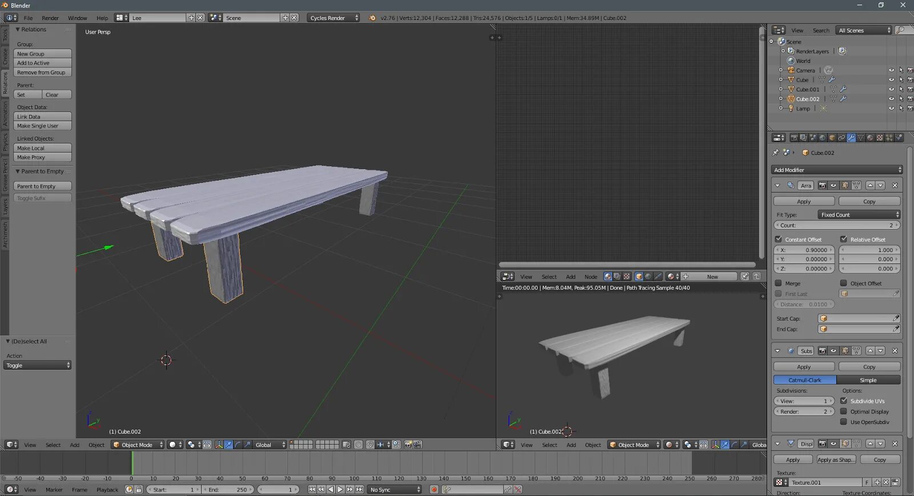Image resolution: width=914 pixels, height=496 pixels.
Task: Open the Render properties tab camera icon
Action: tap(794, 138)
